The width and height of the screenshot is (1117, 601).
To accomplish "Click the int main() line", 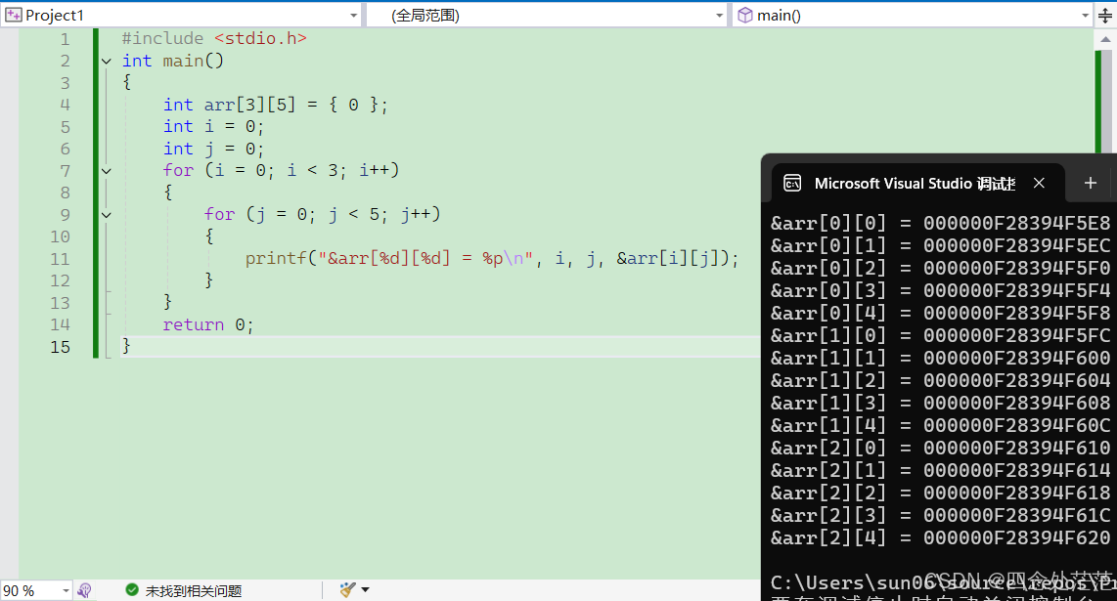I will [x=173, y=62].
